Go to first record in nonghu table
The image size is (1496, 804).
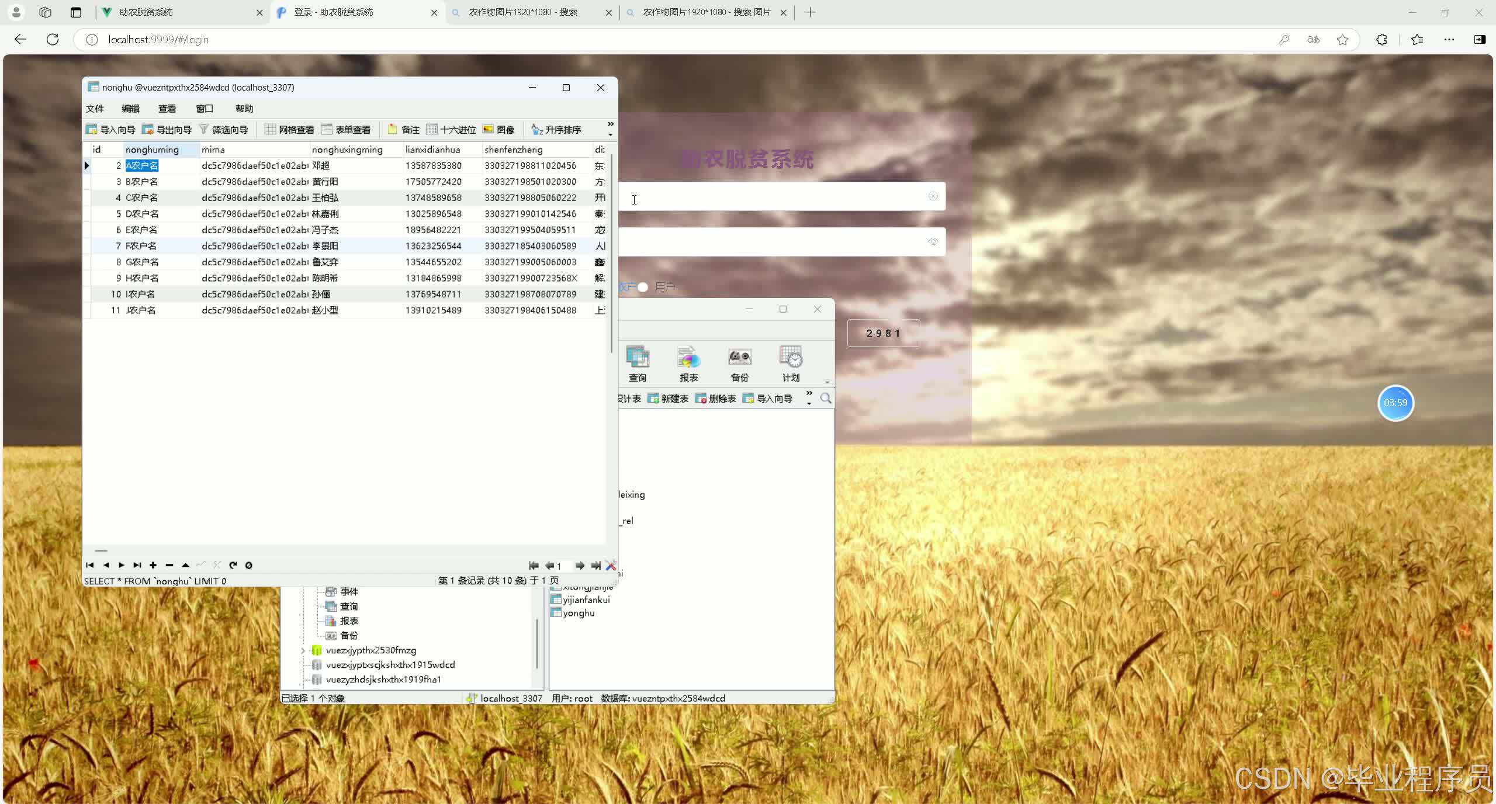pos(90,565)
